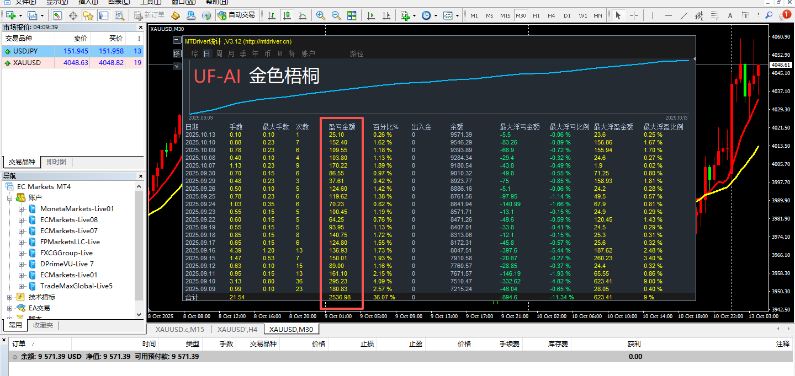
Task: Click the tile windows icon
Action: 352,15
